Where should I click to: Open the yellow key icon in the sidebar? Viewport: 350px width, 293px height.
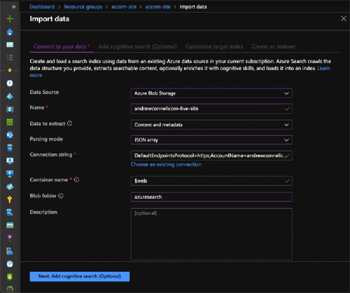tap(10, 199)
